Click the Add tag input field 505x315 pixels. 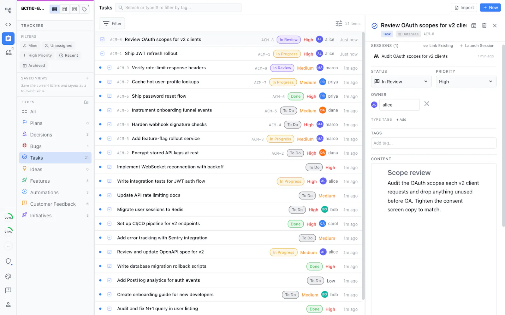coord(434,143)
